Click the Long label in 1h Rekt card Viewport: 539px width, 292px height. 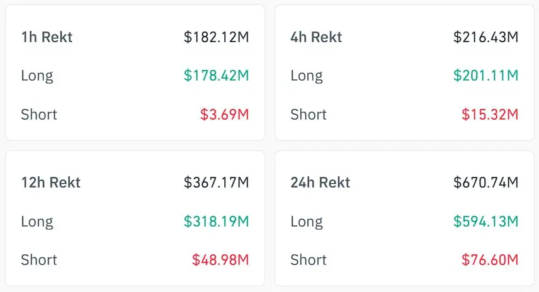(x=37, y=76)
